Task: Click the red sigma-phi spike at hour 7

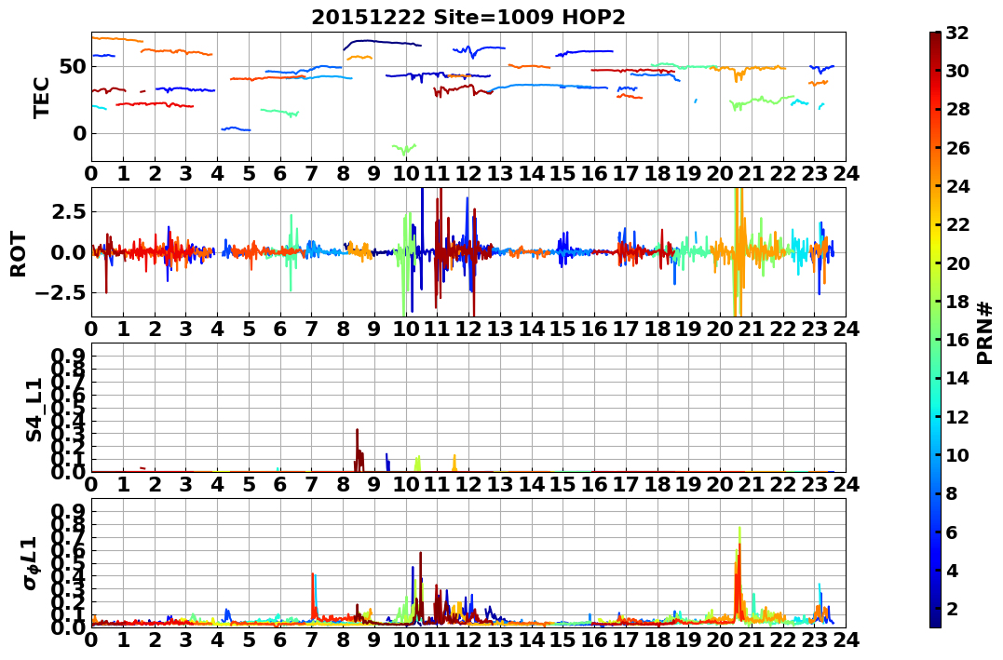Action: coord(312,595)
